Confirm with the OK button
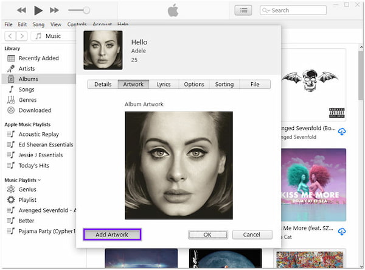 (207, 235)
